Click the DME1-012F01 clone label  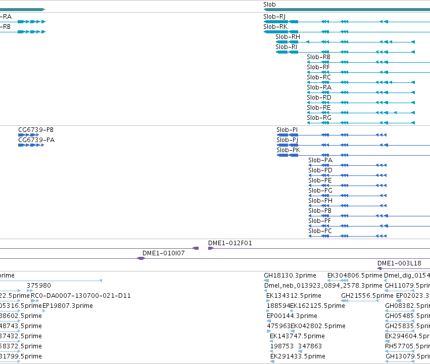[x=230, y=244]
